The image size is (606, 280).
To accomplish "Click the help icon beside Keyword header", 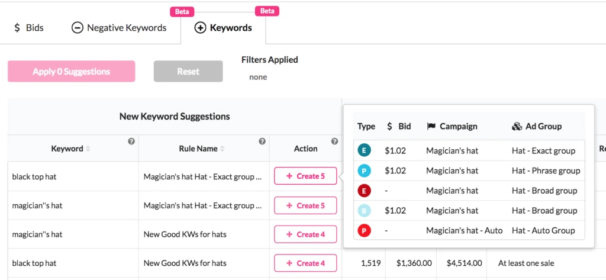I will pyautogui.click(x=131, y=141).
